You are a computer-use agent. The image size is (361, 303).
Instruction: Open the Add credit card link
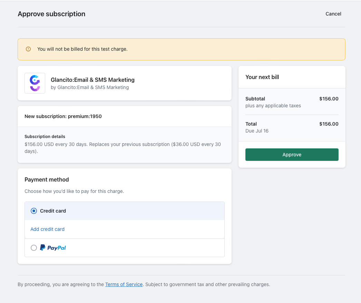(x=47, y=229)
